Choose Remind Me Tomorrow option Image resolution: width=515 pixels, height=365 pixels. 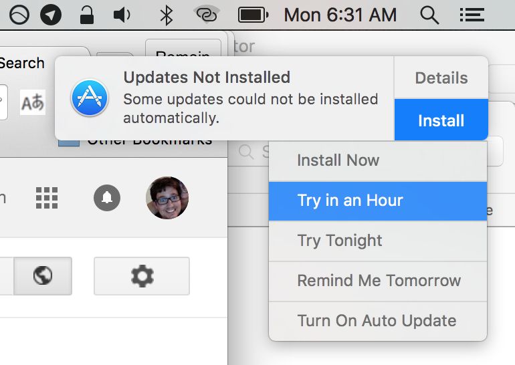click(379, 281)
